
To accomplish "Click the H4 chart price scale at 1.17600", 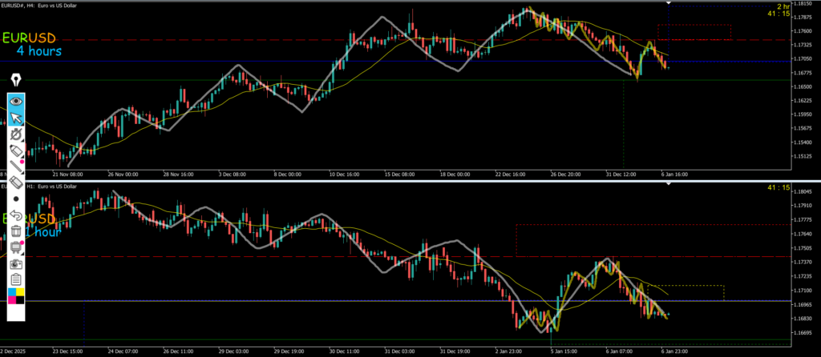I will [799, 30].
